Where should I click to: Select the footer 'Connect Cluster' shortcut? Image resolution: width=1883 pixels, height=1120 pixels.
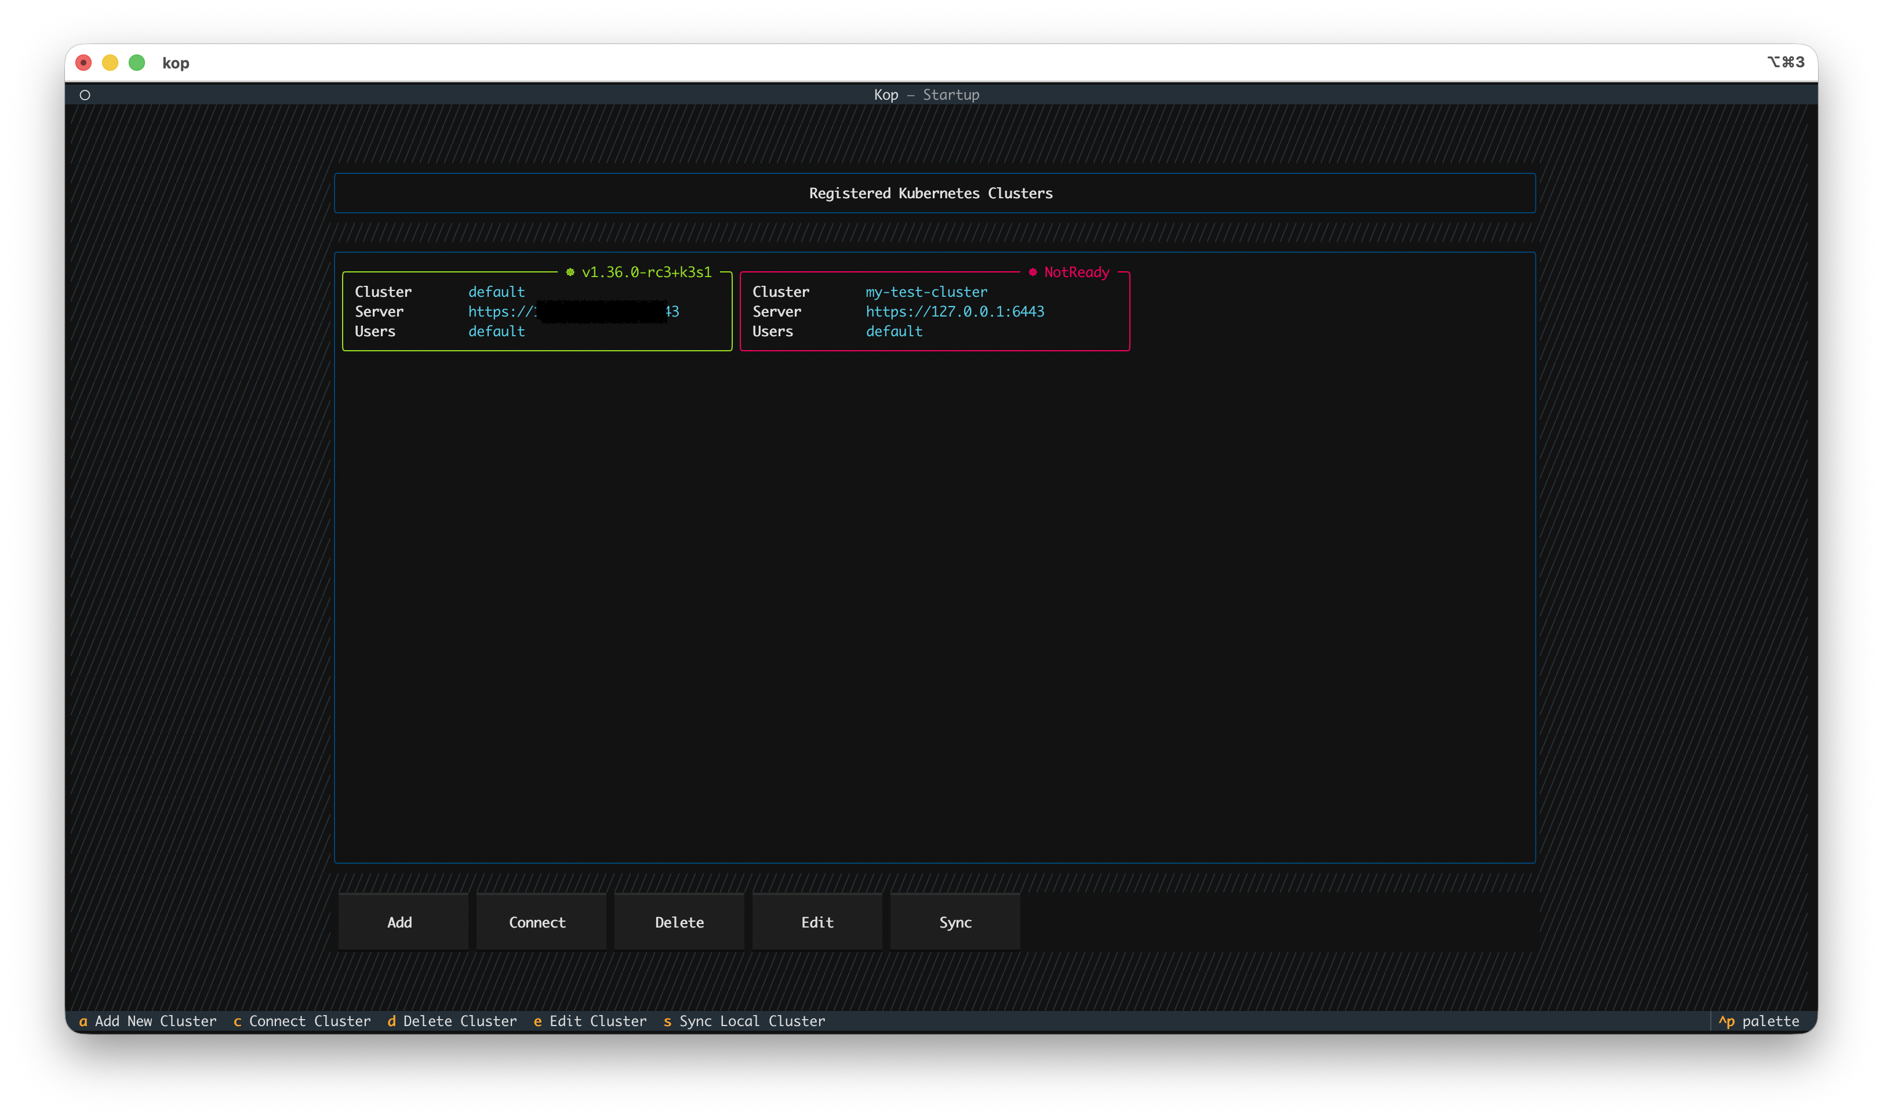[302, 1021]
